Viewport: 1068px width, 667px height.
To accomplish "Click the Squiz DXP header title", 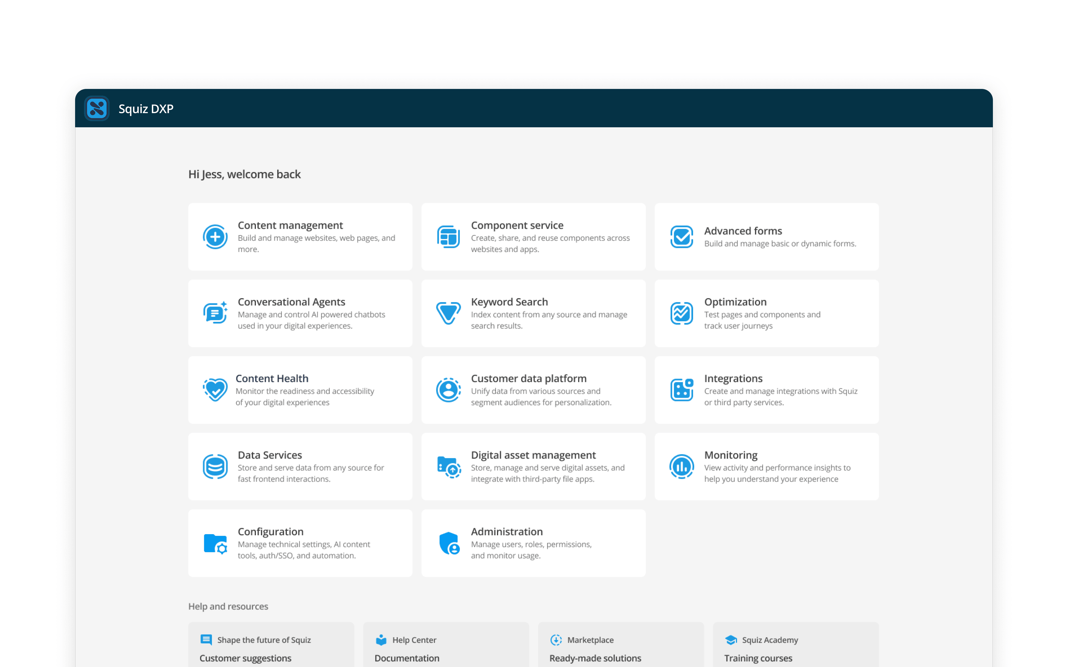I will tap(146, 108).
